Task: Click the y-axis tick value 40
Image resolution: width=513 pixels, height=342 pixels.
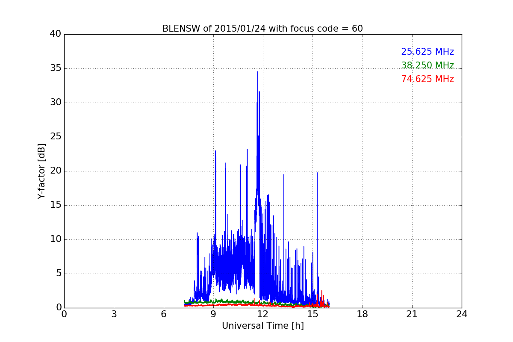Action: click(56, 34)
